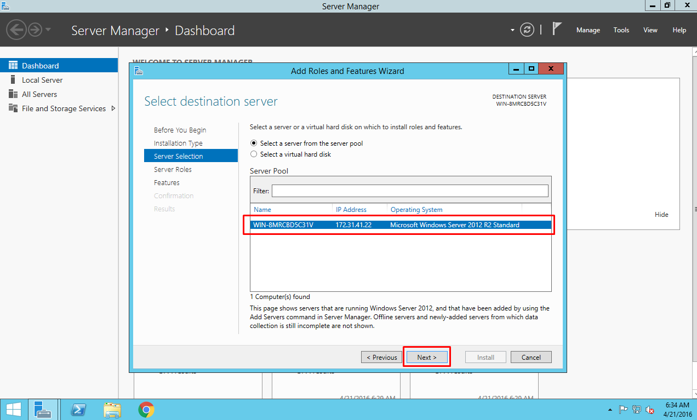Click the Server Manager taskbar icon

point(42,410)
